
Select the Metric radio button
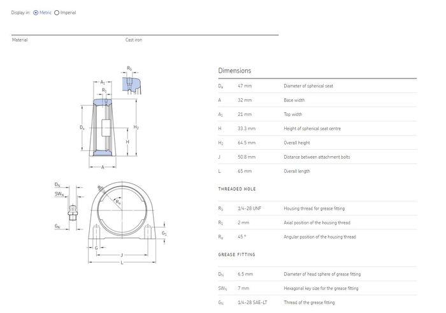(x=36, y=13)
